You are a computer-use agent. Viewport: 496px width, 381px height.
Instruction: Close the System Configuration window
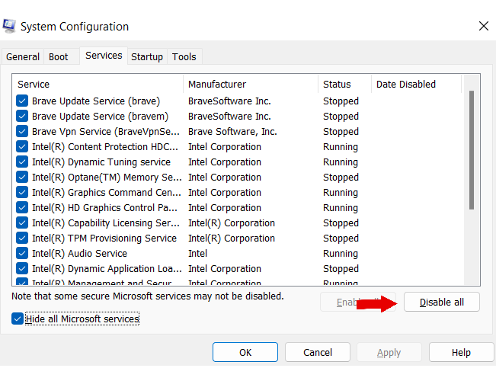[x=483, y=26]
